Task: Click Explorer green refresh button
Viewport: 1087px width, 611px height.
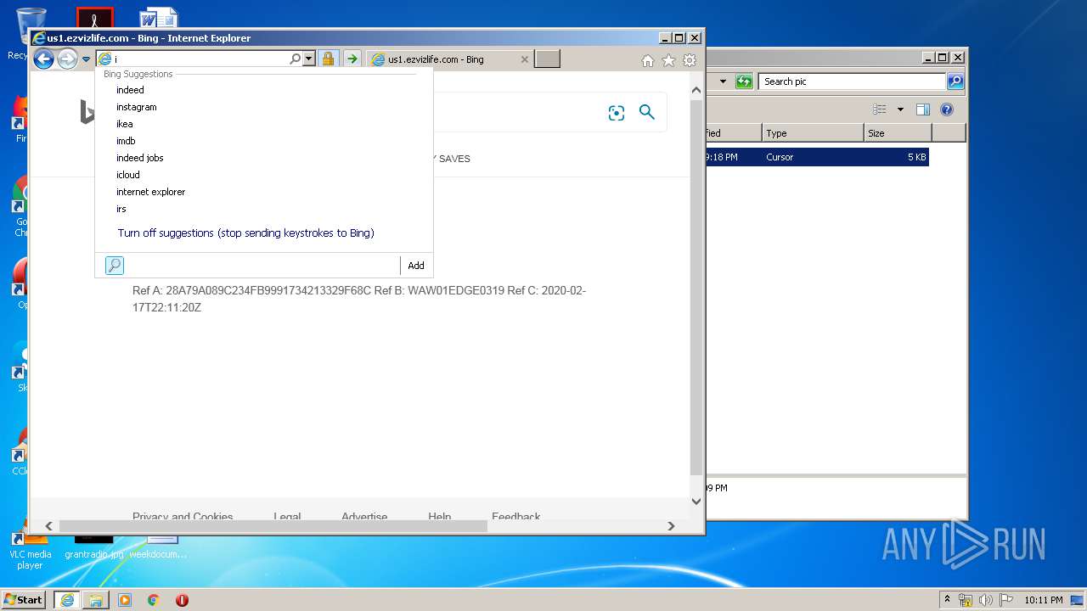Action: 745,81
